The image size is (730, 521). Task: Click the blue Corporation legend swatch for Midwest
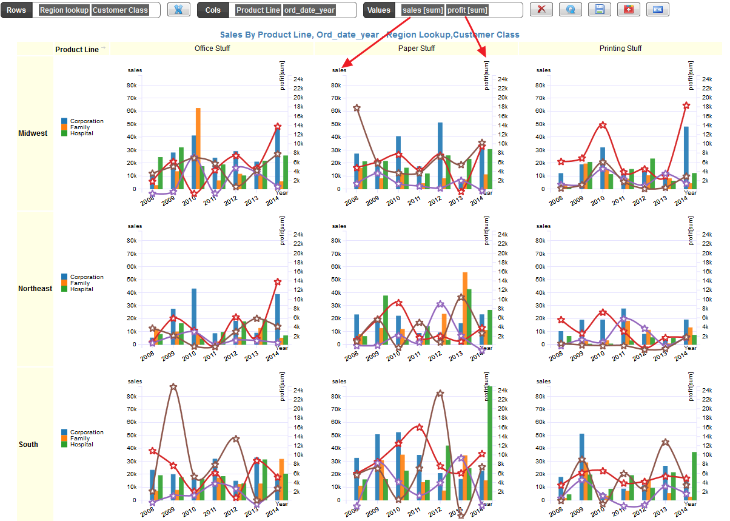64,121
